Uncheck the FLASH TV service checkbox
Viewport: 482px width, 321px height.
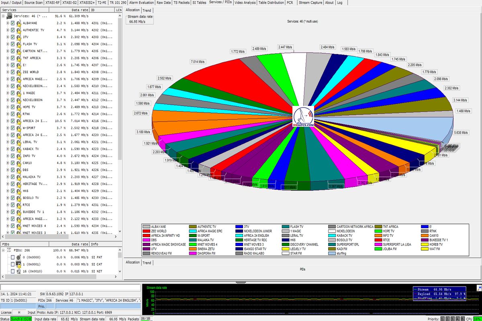coord(13,44)
